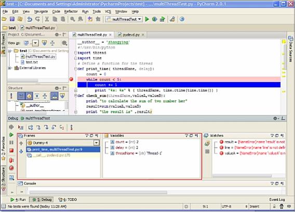295x212 pixels.
Task: Click the red Stop button in the debug panel
Action: pyautogui.click(x=11, y=150)
